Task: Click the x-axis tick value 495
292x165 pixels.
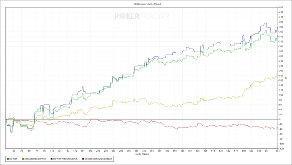Action: [205, 151]
